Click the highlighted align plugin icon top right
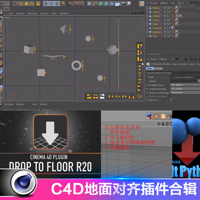The image size is (200, 200). tap(141, 3)
